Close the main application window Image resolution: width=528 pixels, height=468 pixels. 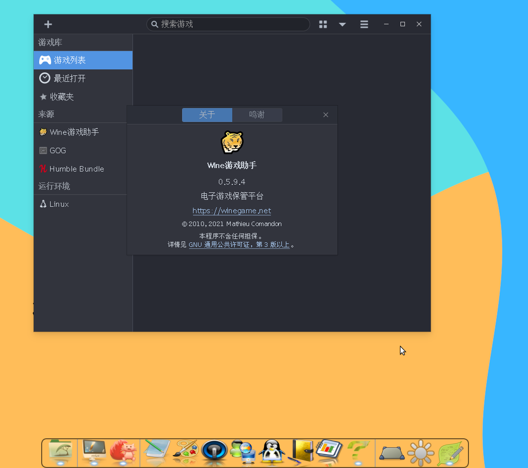tap(419, 24)
